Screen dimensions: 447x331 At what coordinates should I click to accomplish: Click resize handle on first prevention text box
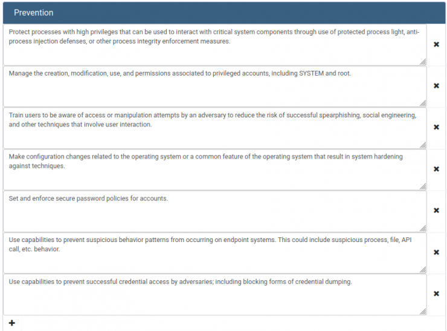(423, 62)
